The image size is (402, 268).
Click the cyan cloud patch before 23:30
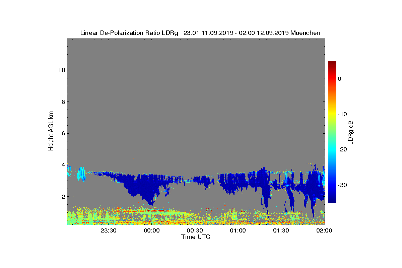tap(81, 174)
